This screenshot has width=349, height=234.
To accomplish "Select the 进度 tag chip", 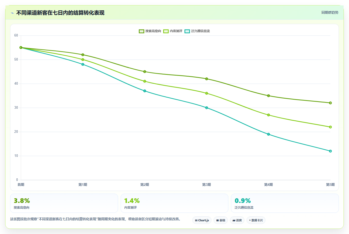I will point(237,220).
